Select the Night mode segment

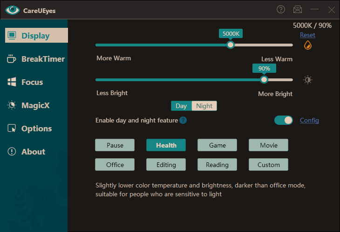pyautogui.click(x=204, y=106)
